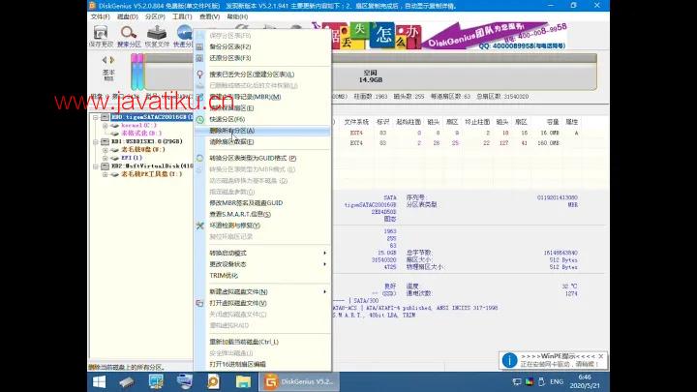Click the DiskGenius logo icon in title bar
The width and height of the screenshot is (697, 392).
[x=93, y=6]
